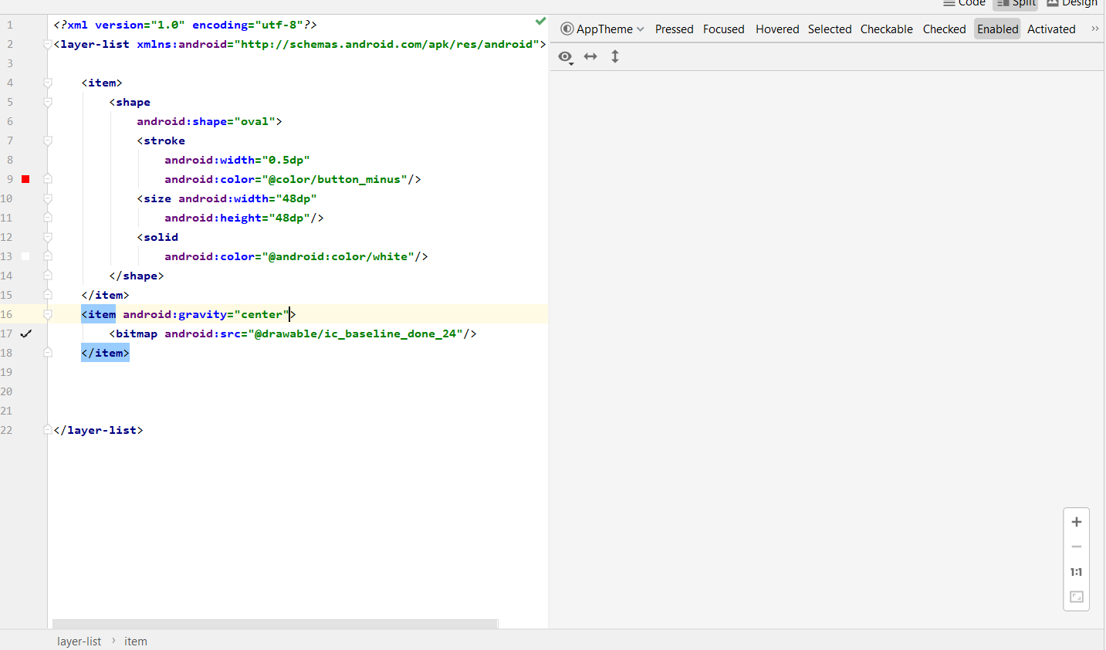This screenshot has height=650, width=1106.
Task: Click the checkmark drawable gutter icon line 17
Action: tap(25, 333)
